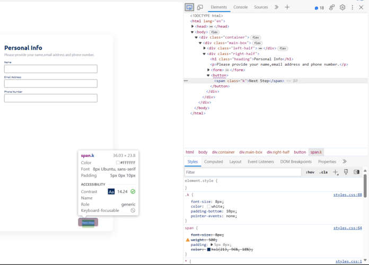Switch to the Console tab

tap(241, 7)
